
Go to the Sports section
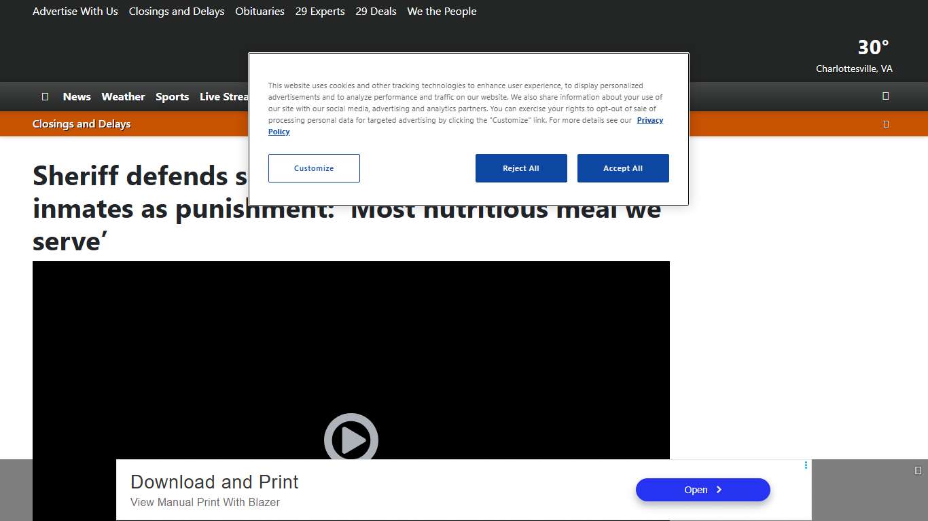pyautogui.click(x=172, y=97)
